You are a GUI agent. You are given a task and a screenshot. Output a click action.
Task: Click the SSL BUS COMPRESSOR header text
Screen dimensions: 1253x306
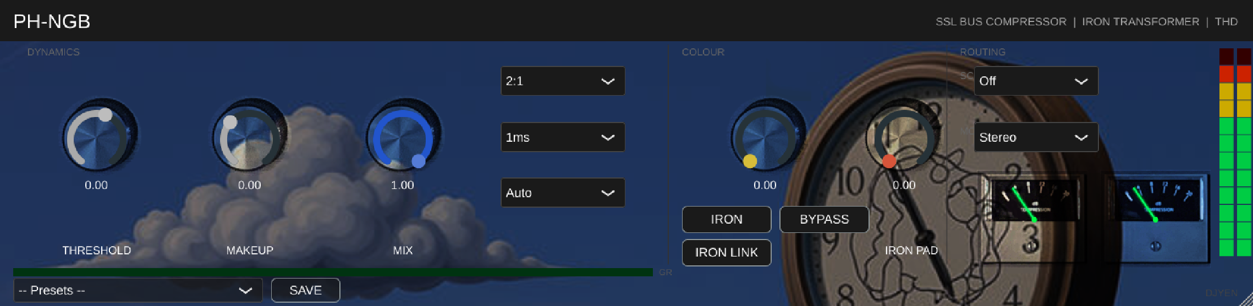1001,21
